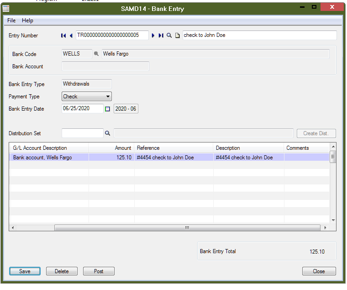347x290 pixels.
Task: Open Distribution Set finder magnifier
Action: 108,133
